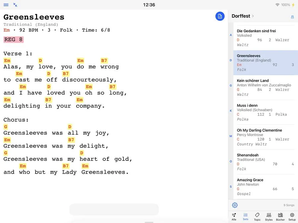Screen dimensions: 298x223
Task: Select Greensleeves in the setlist
Action: pos(266,63)
